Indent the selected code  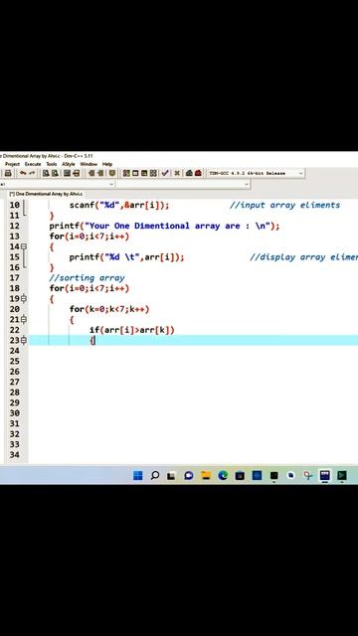coord(100,173)
